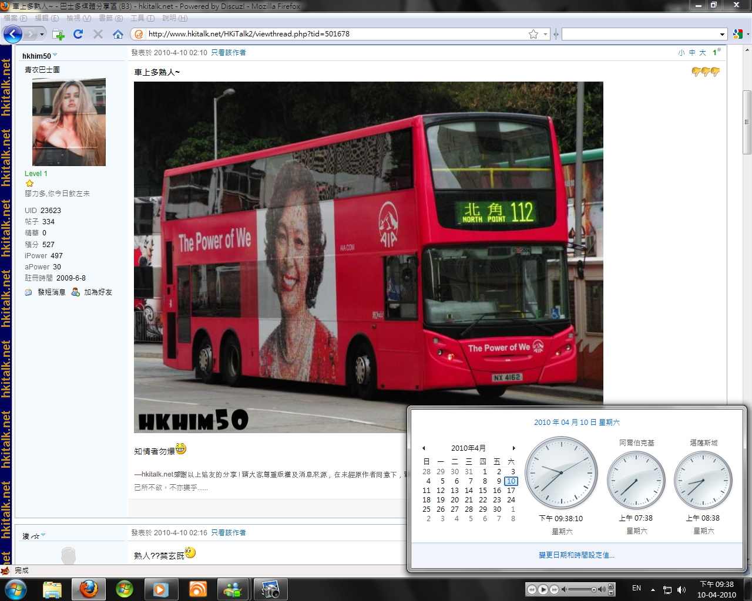The image size is (752, 601).
Task: Click 變更日期和時間設定值 link
Action: (576, 555)
